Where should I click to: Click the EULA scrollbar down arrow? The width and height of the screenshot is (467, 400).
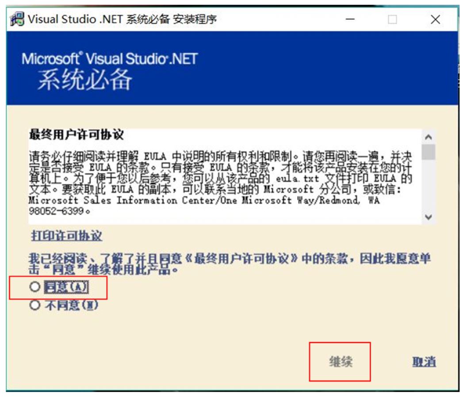pyautogui.click(x=429, y=217)
